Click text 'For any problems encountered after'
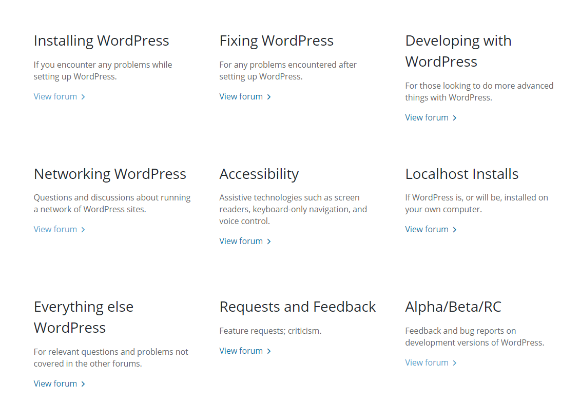 tap(288, 65)
